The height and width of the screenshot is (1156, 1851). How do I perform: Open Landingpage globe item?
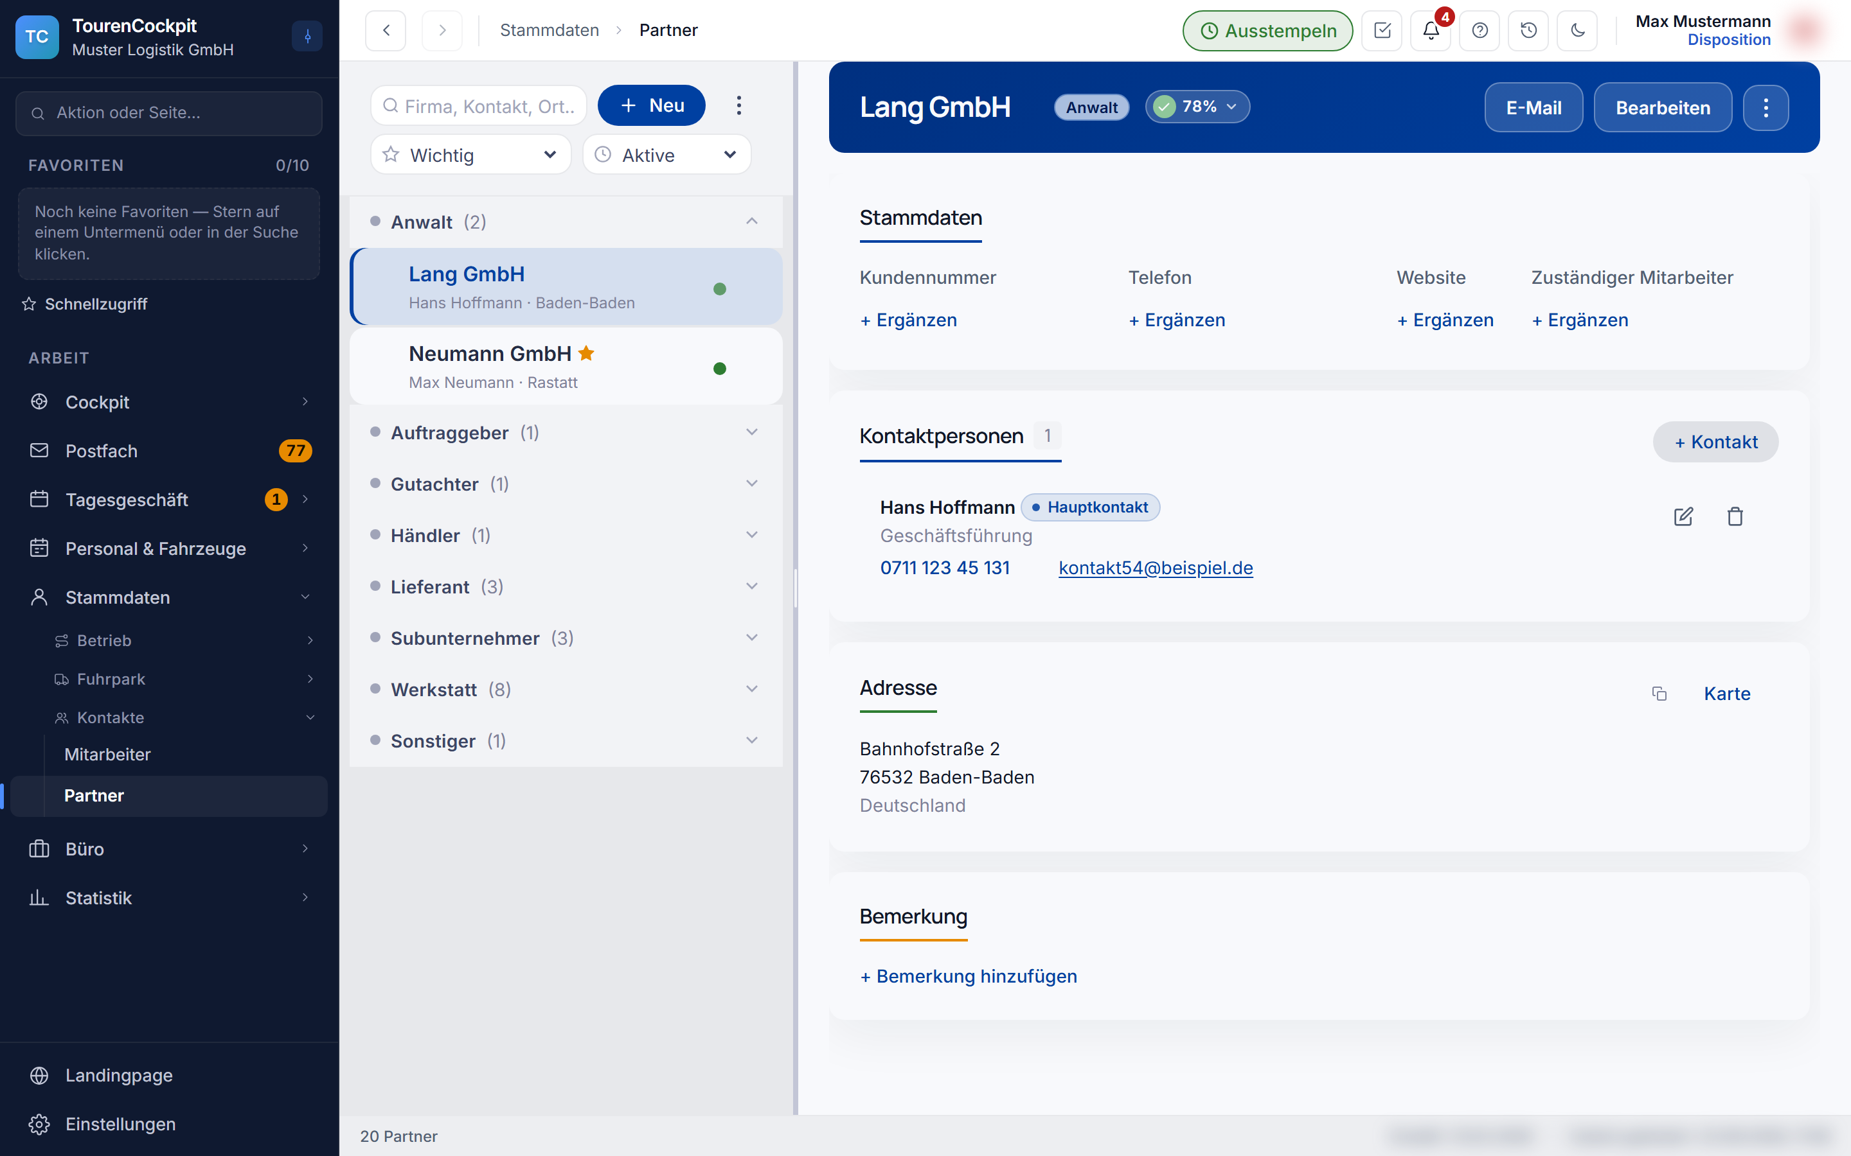pos(169,1075)
